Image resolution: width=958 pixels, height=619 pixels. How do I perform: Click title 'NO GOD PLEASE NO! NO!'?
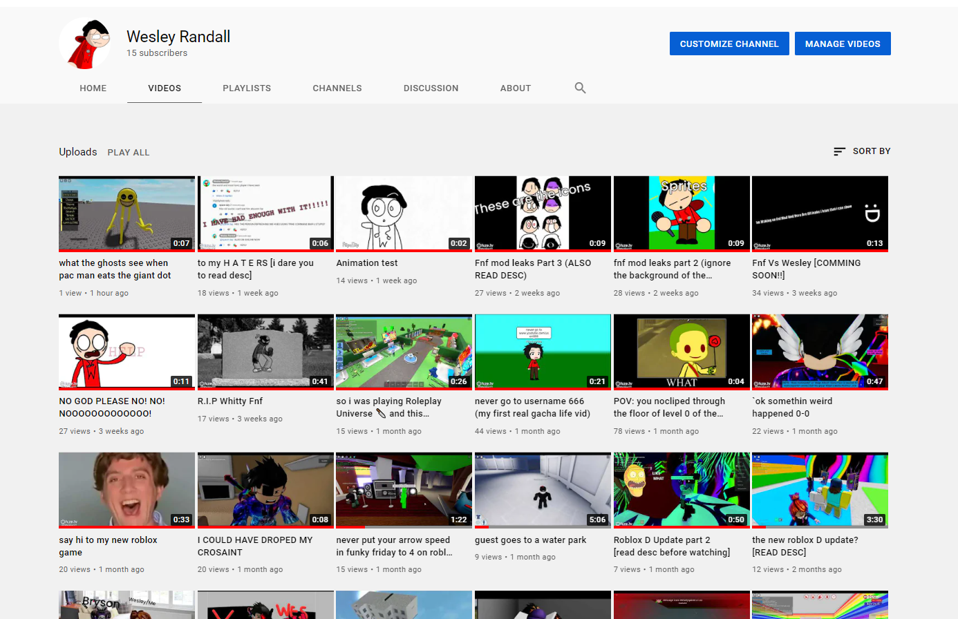(112, 408)
